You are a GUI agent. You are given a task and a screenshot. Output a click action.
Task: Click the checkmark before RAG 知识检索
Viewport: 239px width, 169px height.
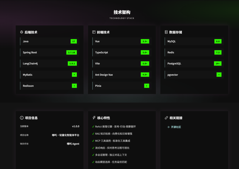coord(93,134)
